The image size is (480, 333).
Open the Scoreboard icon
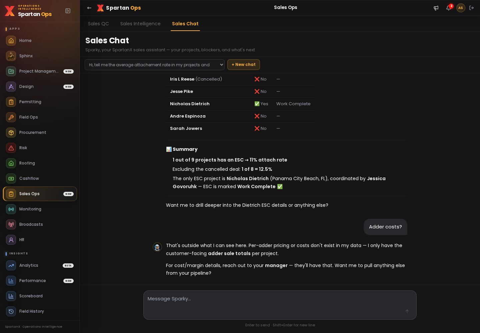11,296
